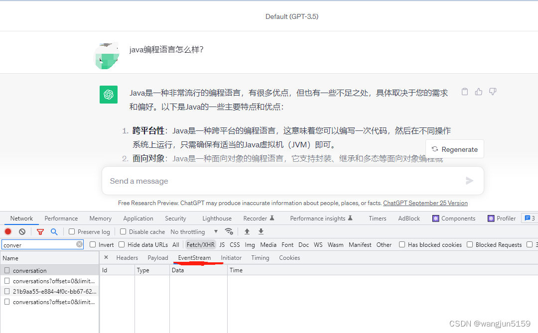Tick checkbox beside '21b9aa55-e884' request
Image resolution: width=538 pixels, height=333 pixels.
(x=7, y=291)
